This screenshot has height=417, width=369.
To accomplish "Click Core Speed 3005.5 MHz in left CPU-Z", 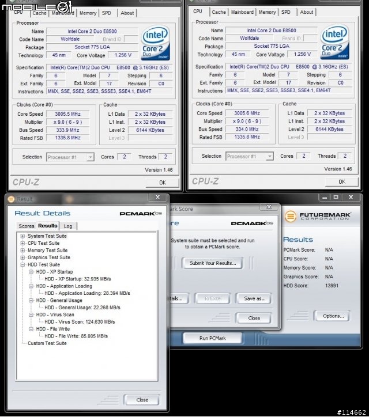I will pyautogui.click(x=67, y=114).
